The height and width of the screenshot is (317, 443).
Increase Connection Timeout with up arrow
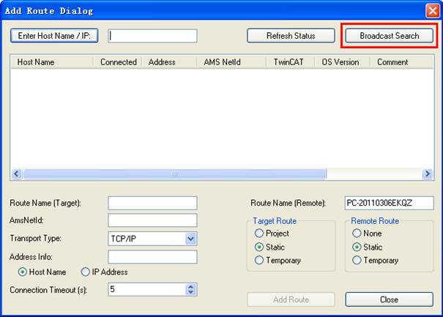point(191,286)
